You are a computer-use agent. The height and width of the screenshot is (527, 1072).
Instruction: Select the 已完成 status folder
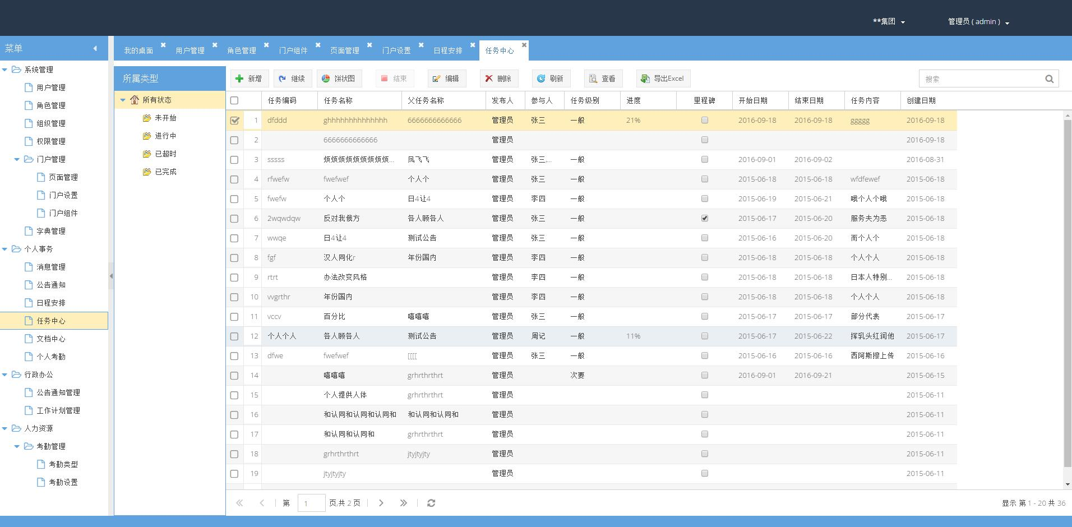coord(165,172)
